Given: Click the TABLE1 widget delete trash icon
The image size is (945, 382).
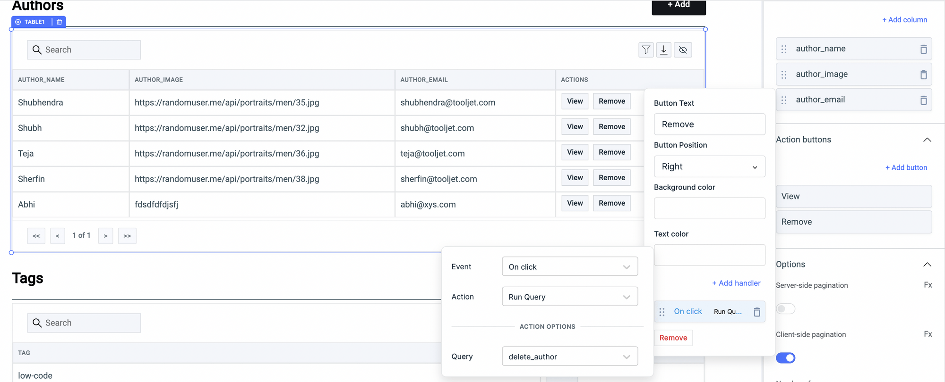Looking at the screenshot, I should pos(60,22).
